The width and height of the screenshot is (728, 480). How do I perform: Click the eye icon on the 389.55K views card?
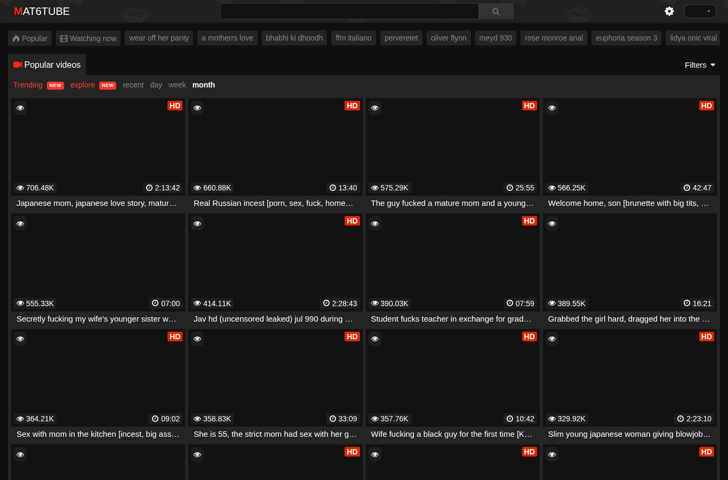(552, 223)
